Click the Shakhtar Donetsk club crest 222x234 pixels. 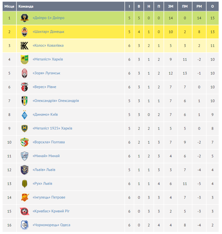24,32
